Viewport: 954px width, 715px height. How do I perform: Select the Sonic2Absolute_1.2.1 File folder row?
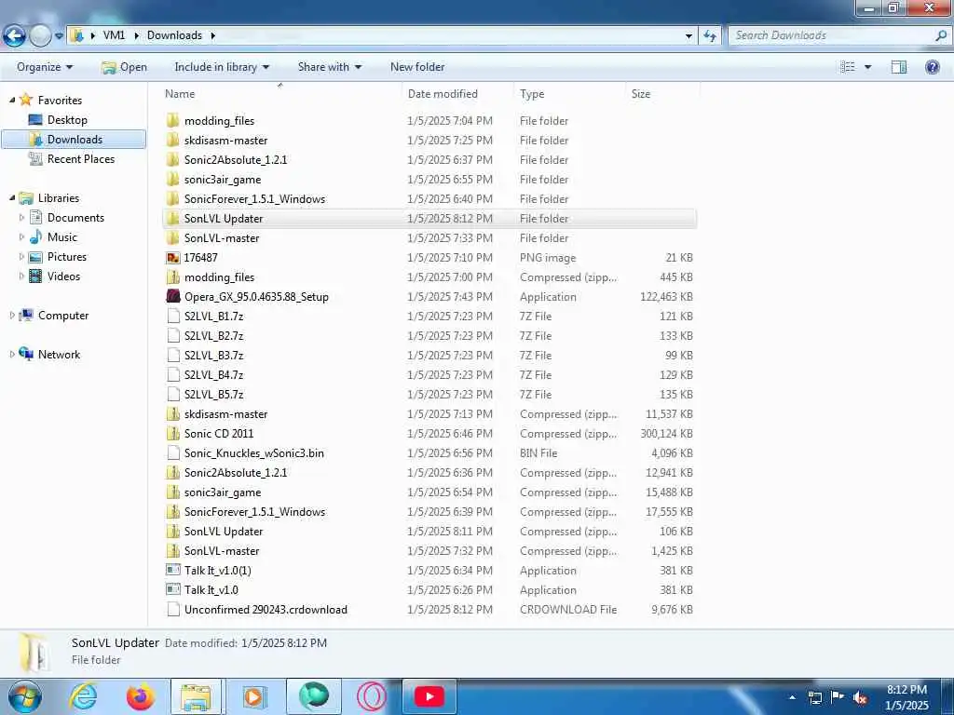pyautogui.click(x=429, y=160)
